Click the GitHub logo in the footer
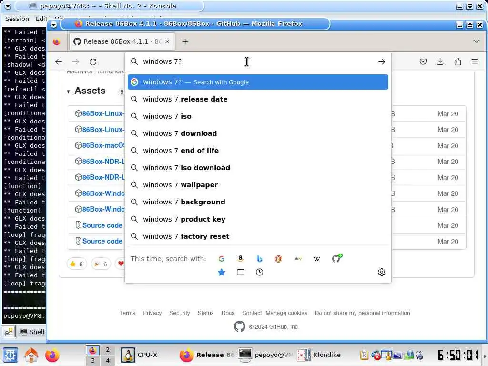Viewport: 488px width, 366px height. 239,326
